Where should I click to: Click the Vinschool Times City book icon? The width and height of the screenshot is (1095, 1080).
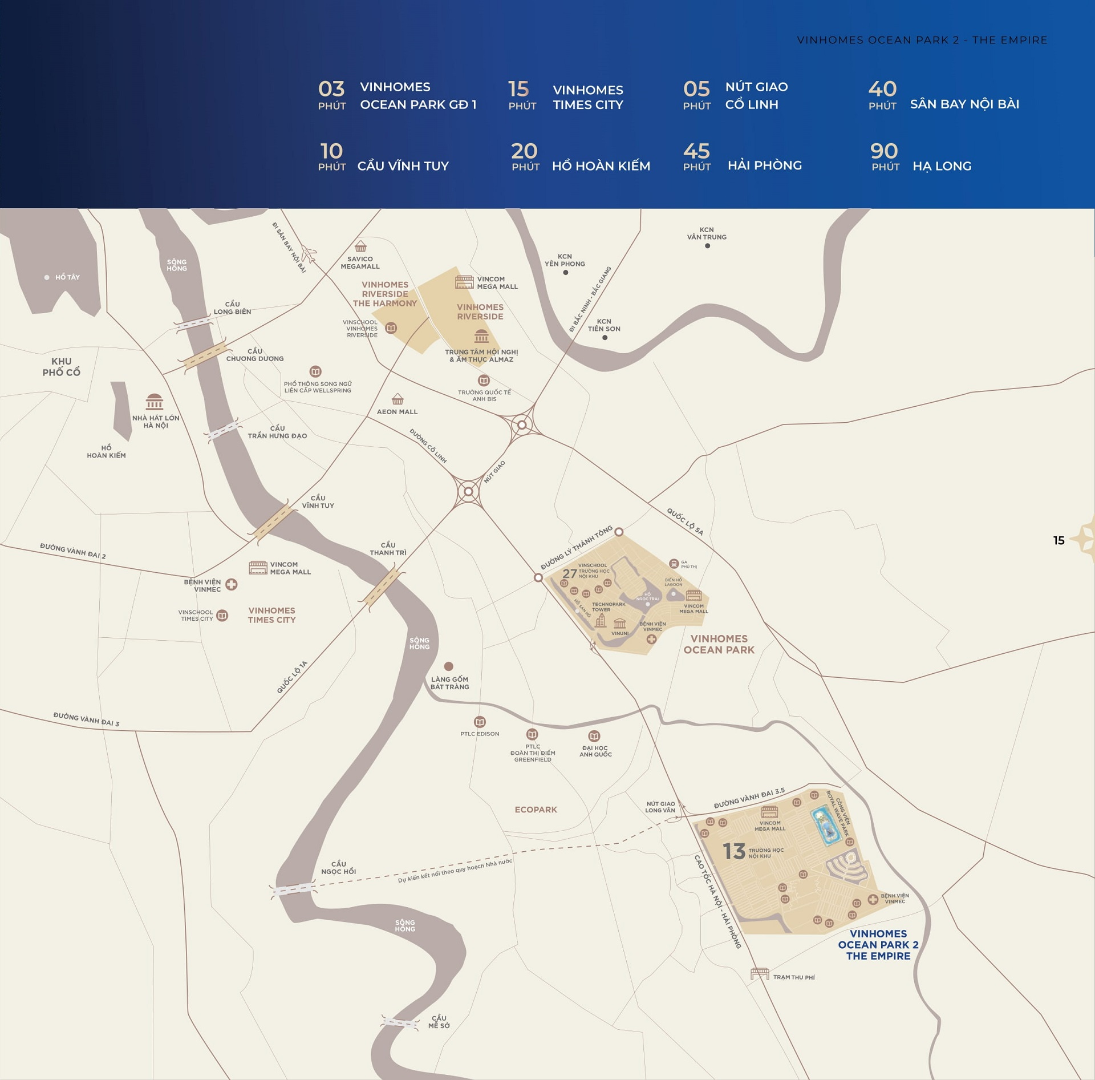tap(222, 616)
